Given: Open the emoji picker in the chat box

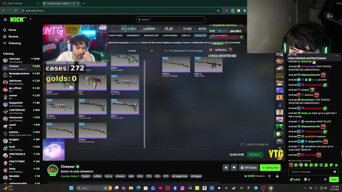Looking at the screenshot, I should [335, 172].
